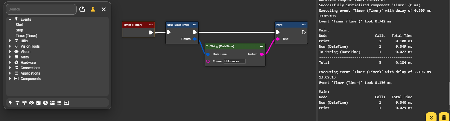The height and width of the screenshot is (121, 450).
Task: Expand the Vision Tools category
Action: point(10,46)
